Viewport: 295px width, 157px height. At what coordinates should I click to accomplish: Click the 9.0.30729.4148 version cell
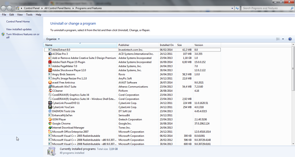click(202, 140)
